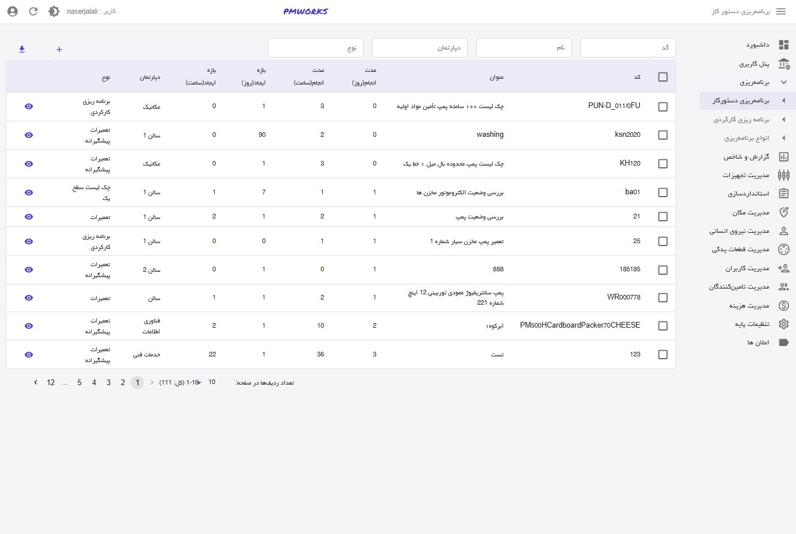The image size is (796, 534).
Task: Collapse the برنامه‌ریزی sidebar section chevron
Action: pyautogui.click(x=783, y=82)
